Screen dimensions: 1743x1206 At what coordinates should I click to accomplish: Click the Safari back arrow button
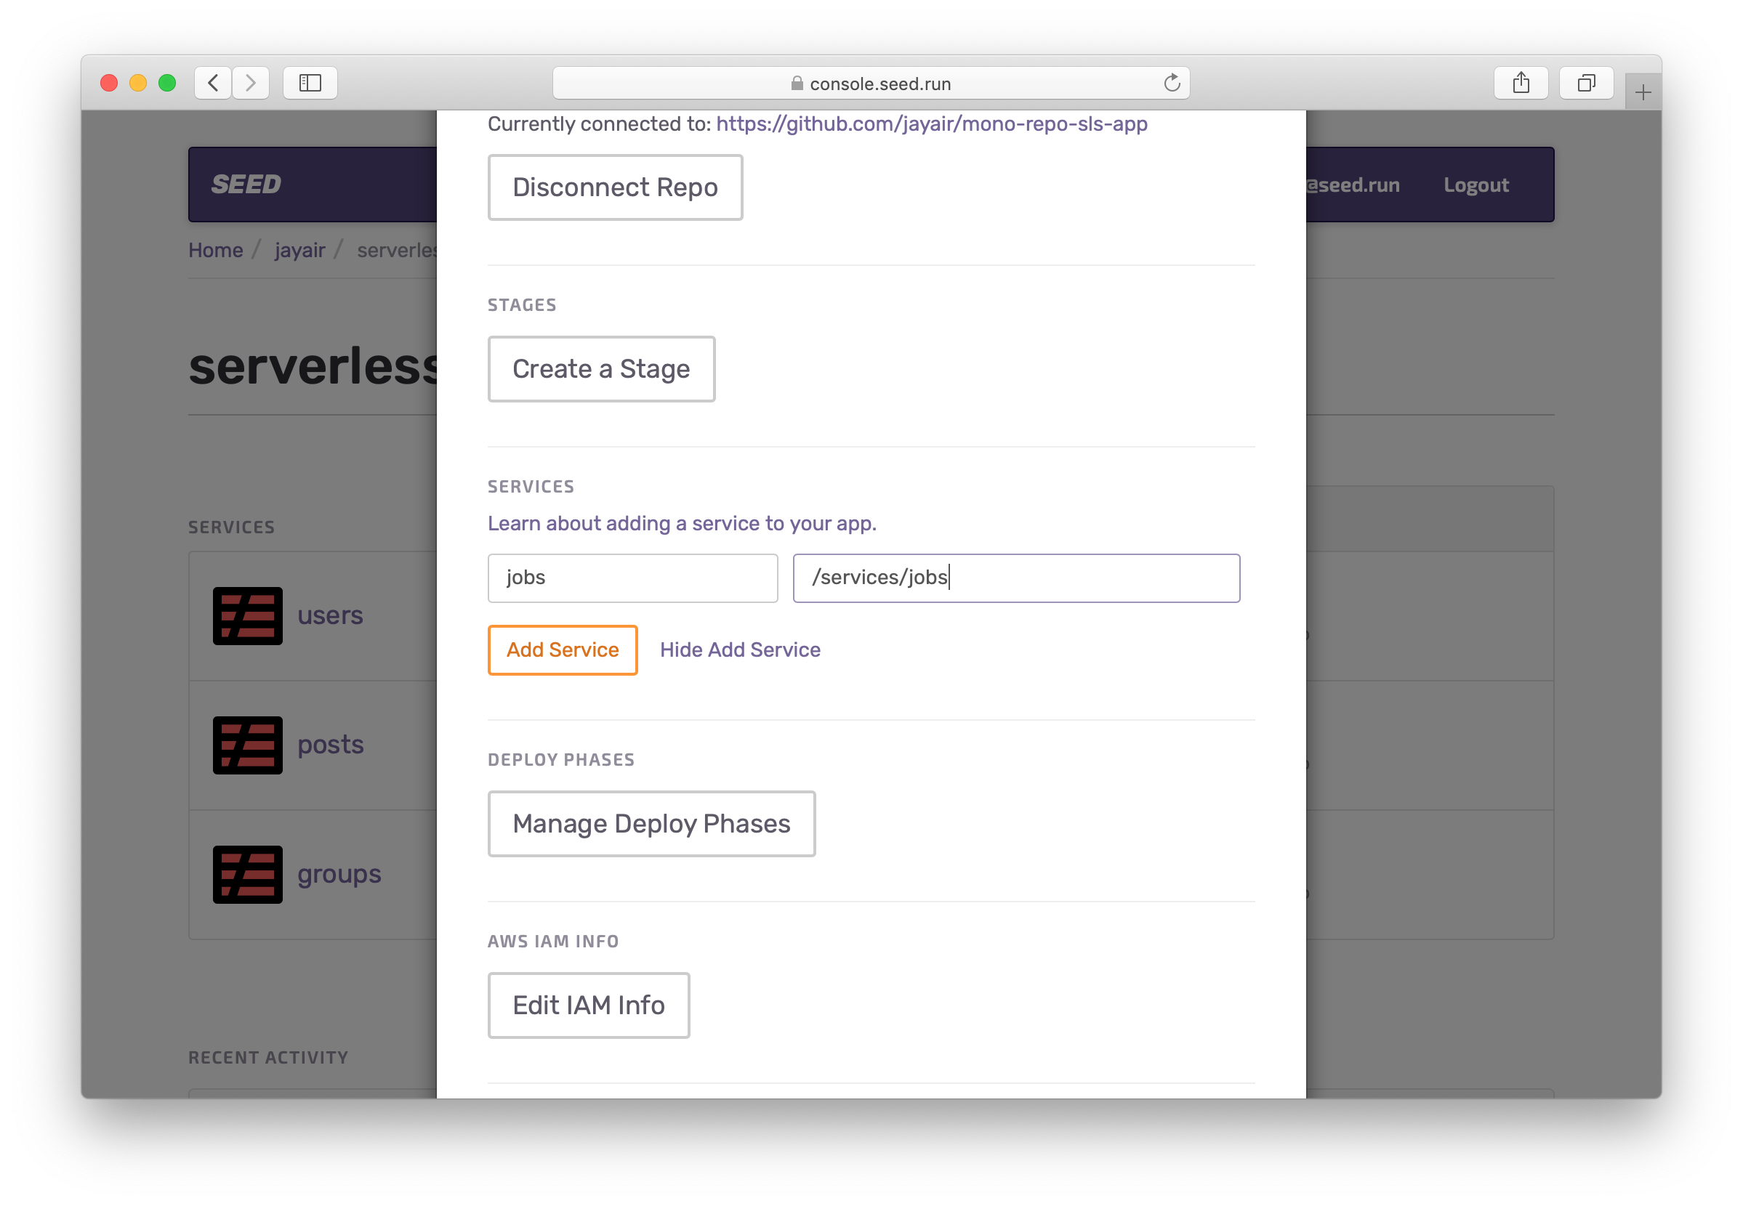tap(213, 83)
